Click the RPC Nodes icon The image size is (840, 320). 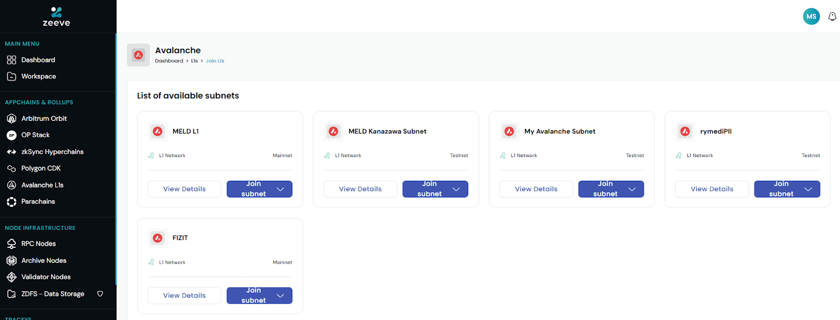click(x=12, y=244)
